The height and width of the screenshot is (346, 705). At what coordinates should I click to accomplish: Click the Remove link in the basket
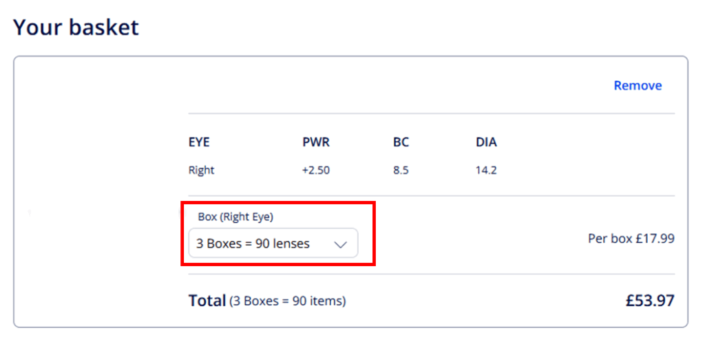click(638, 85)
